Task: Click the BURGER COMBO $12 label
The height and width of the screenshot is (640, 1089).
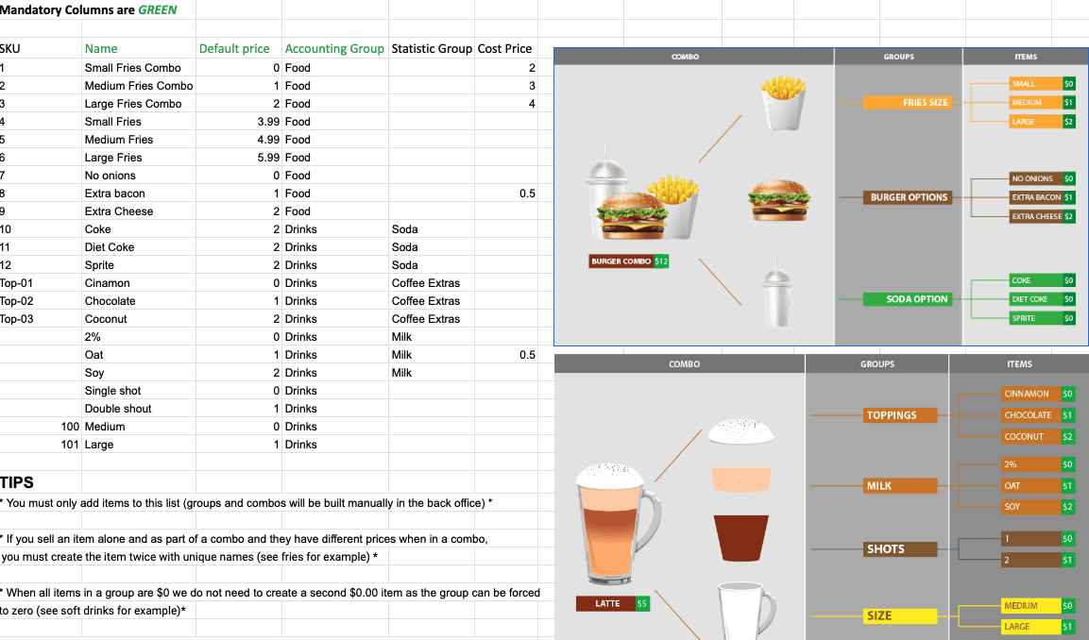Action: [628, 261]
